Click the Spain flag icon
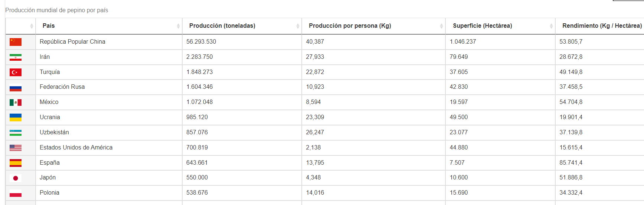Screen dimensions: 644x205 [16, 163]
